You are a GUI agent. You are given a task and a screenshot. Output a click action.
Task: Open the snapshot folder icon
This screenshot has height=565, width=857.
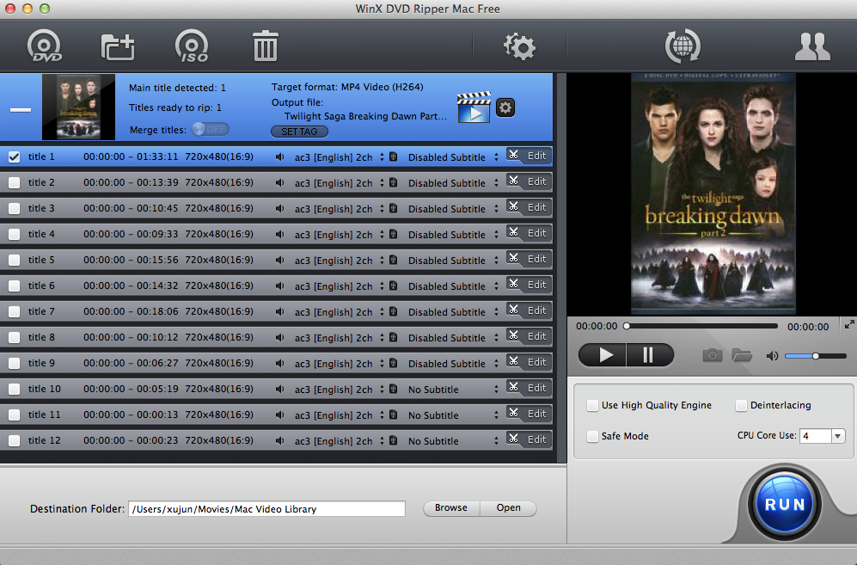click(x=741, y=355)
